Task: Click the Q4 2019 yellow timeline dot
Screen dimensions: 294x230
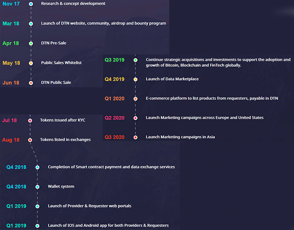Action: point(136,79)
